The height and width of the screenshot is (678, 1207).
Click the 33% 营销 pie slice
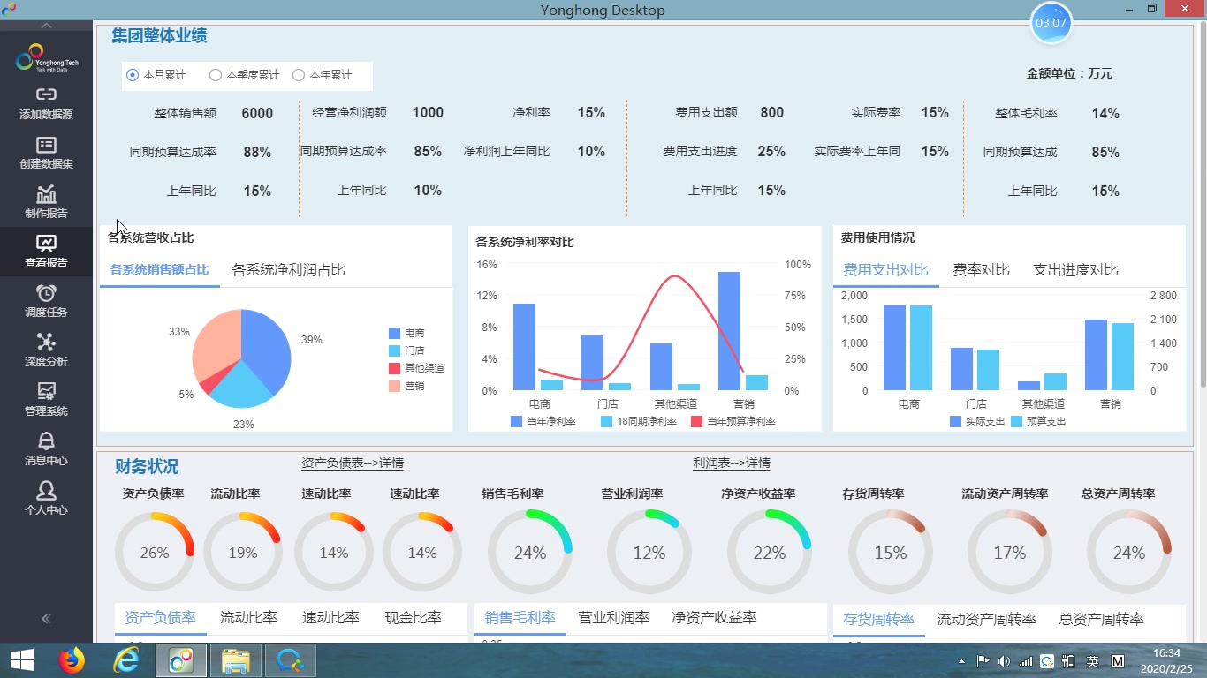coord(216,344)
